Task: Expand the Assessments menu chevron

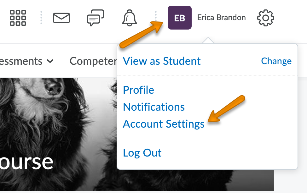Action: point(50,61)
